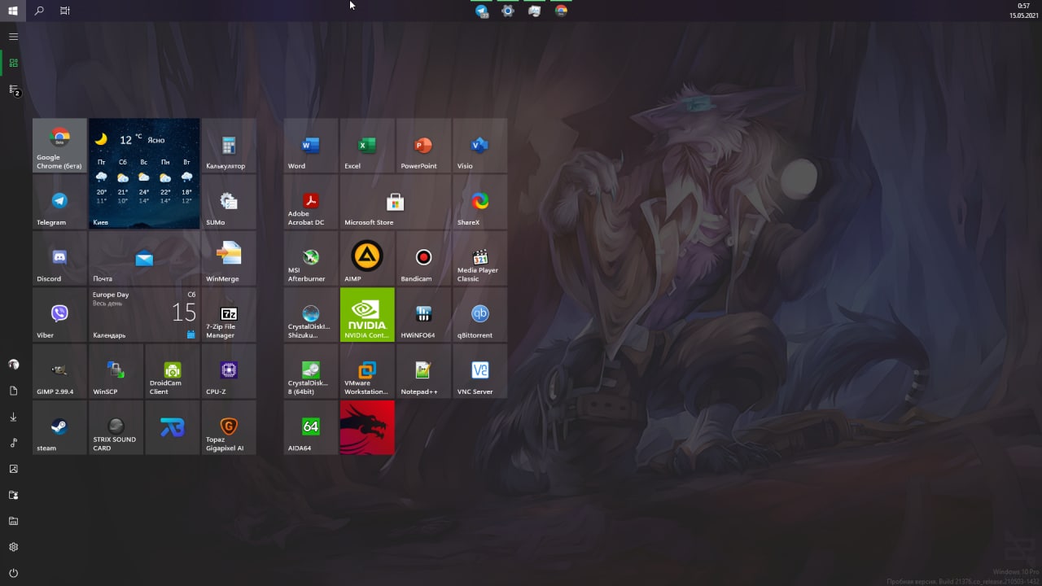Open the Pictures folder shortcut

[x=13, y=469]
